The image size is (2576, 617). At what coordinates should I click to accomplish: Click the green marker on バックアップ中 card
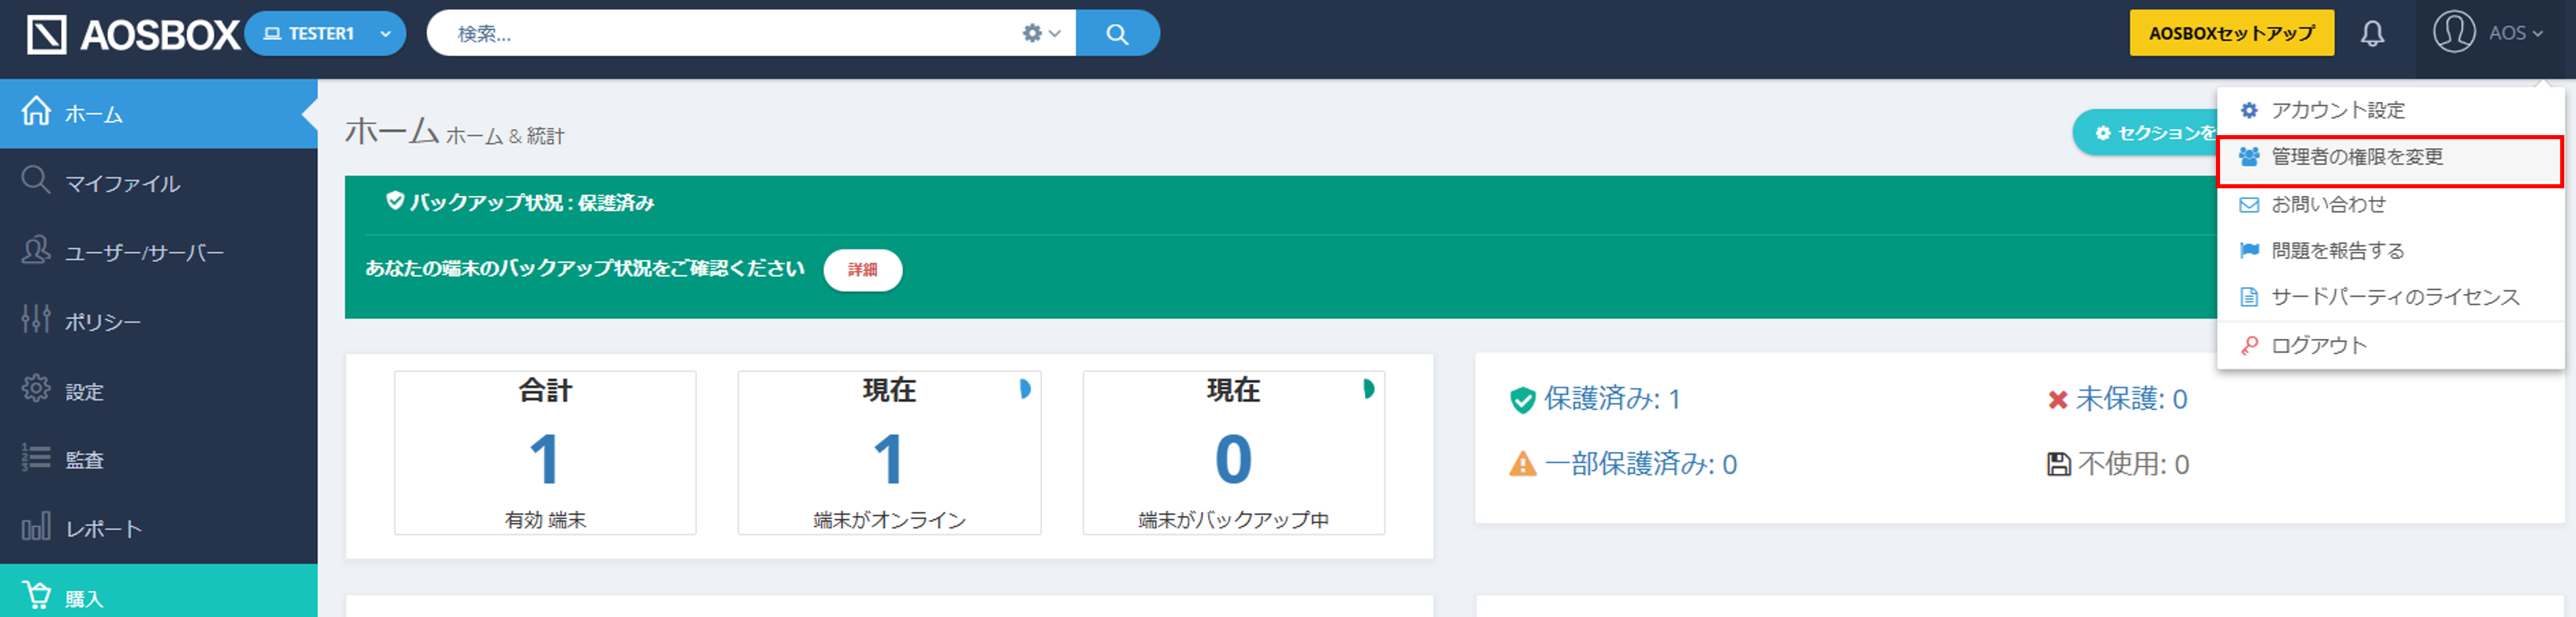(1368, 389)
